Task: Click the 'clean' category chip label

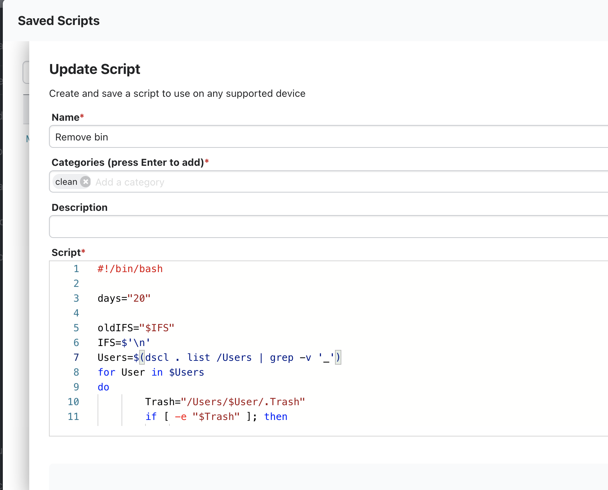Action: coord(66,182)
